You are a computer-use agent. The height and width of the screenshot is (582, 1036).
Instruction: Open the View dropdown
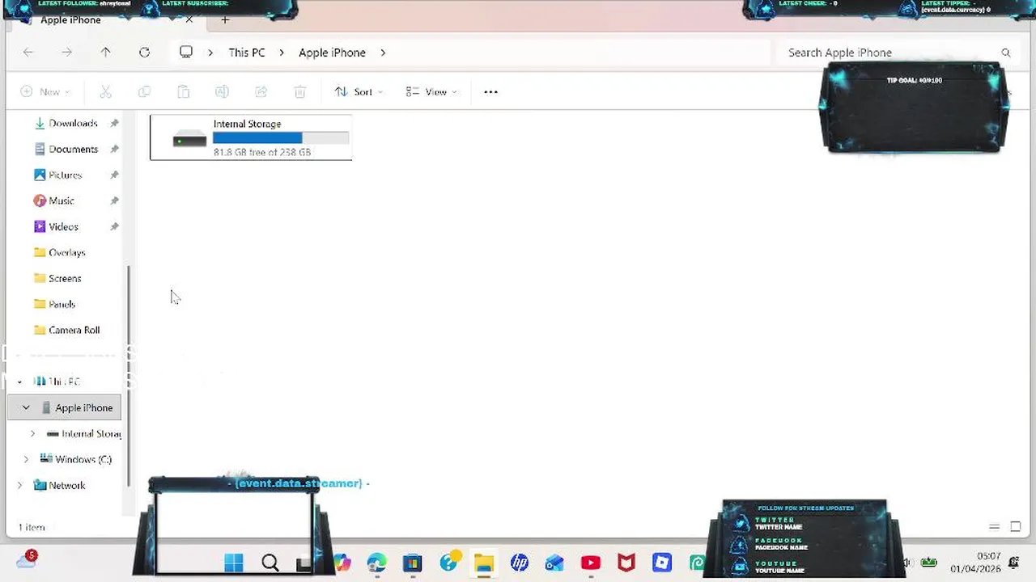[x=431, y=92]
